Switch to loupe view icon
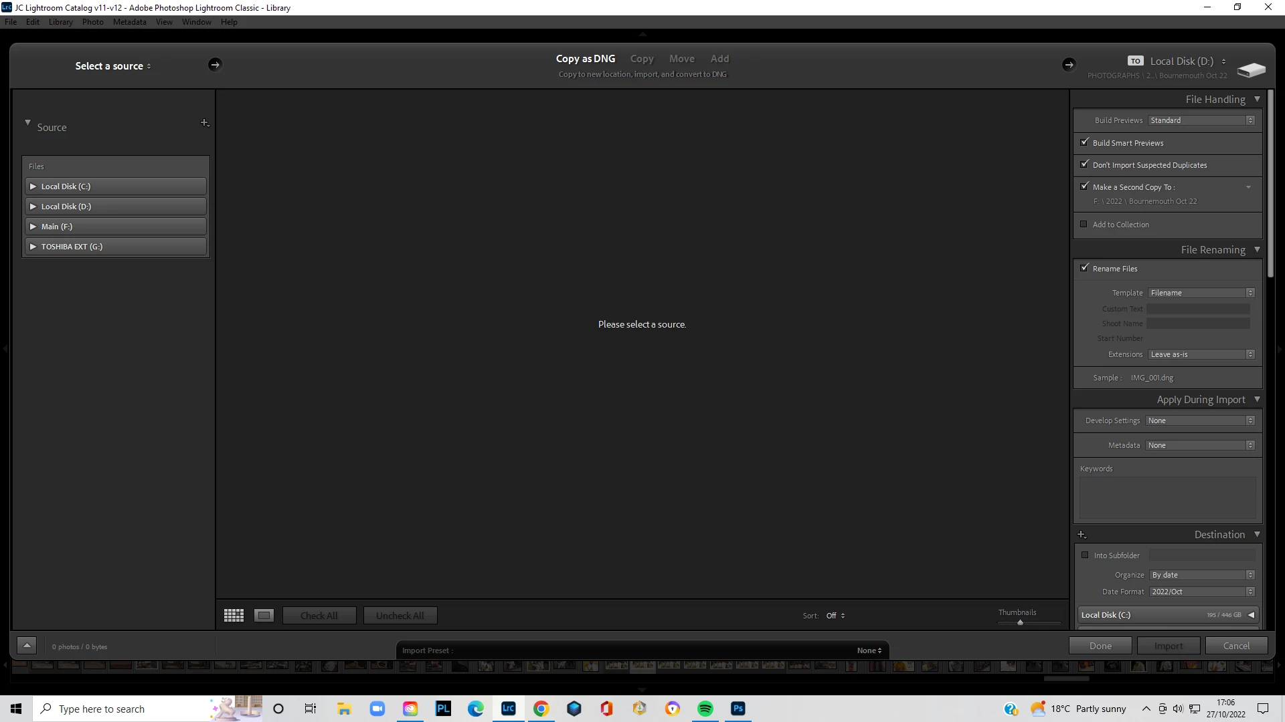Viewport: 1285px width, 722px height. click(264, 616)
